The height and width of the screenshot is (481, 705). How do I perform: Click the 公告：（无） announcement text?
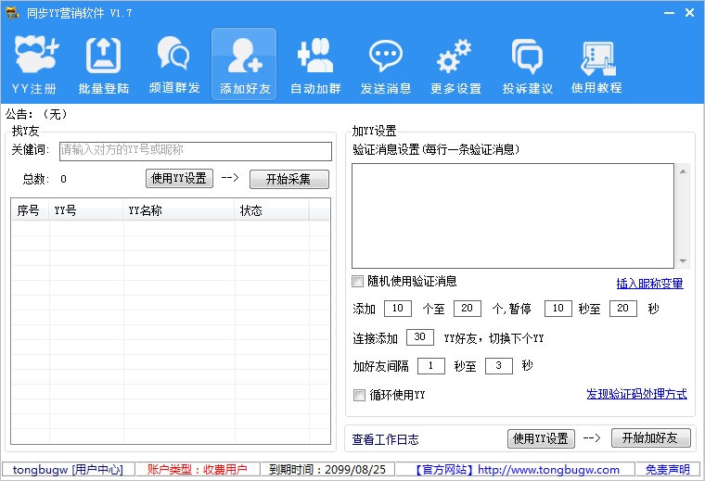(37, 114)
